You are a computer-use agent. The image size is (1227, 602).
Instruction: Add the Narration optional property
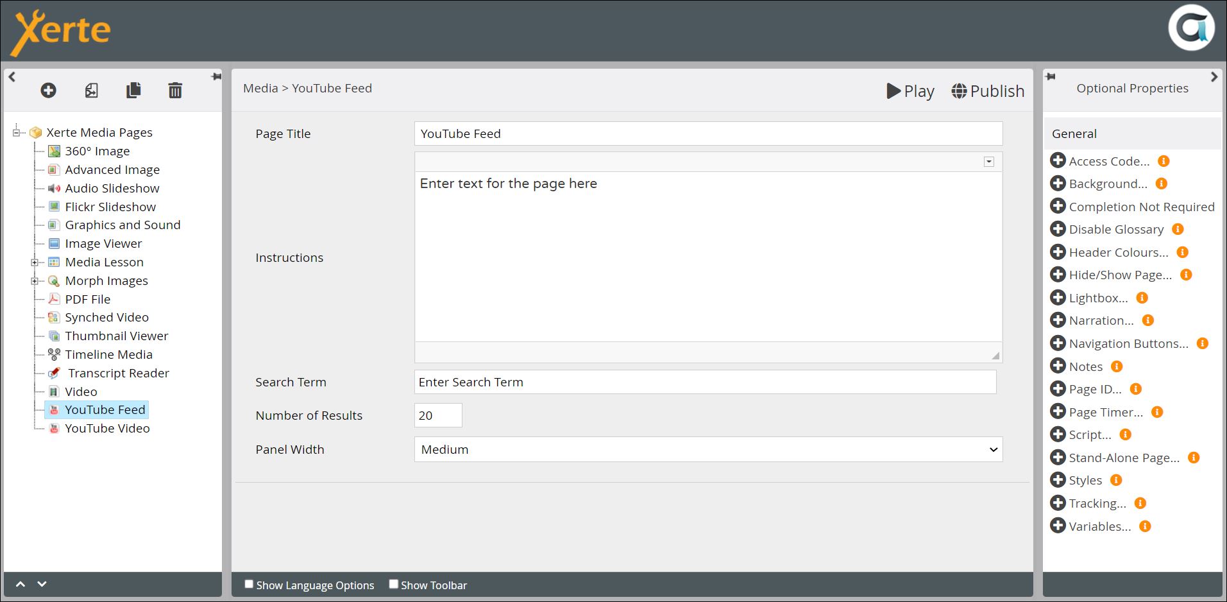pos(1058,320)
